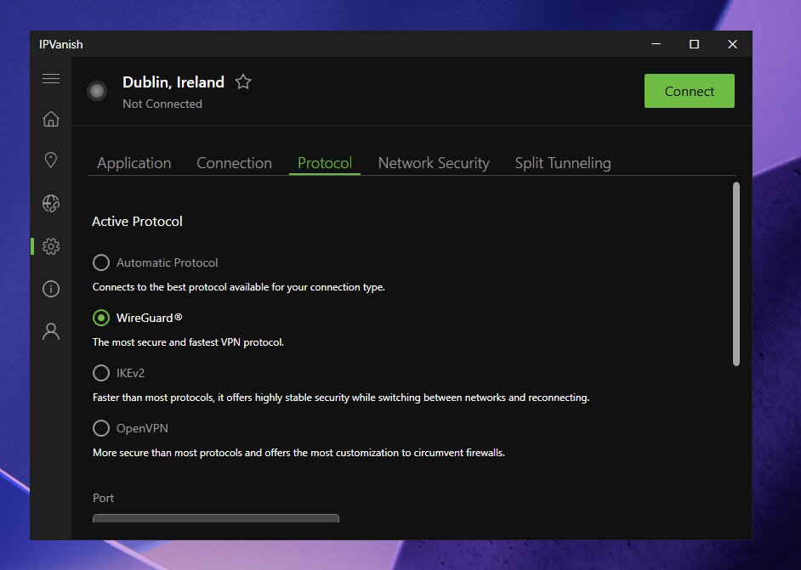Click the Not Connected status text

click(162, 104)
